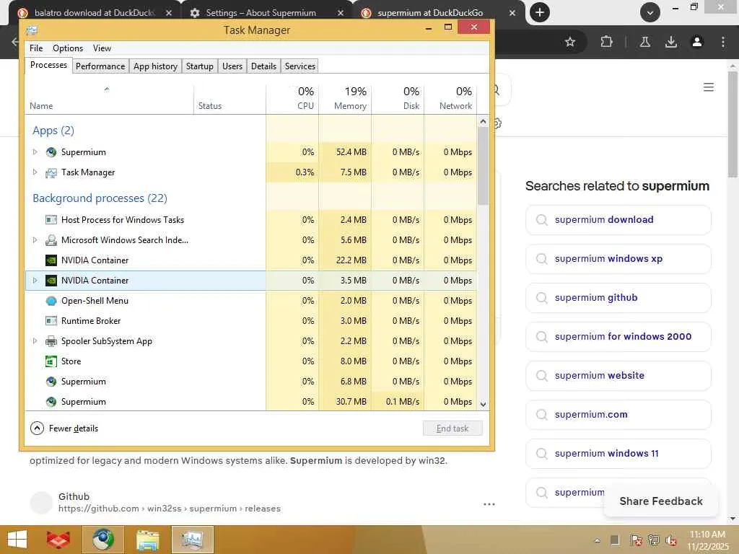Click the Runtime Broker process icon

[51, 321]
